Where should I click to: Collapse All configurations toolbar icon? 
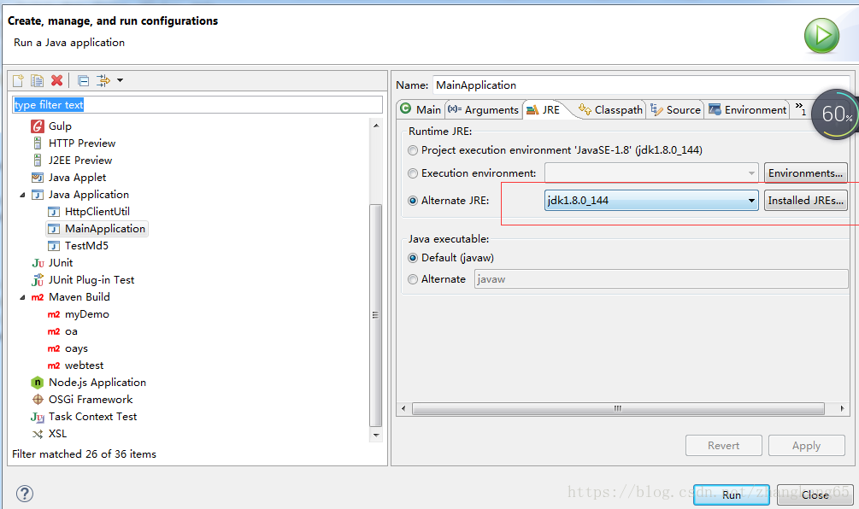point(83,81)
